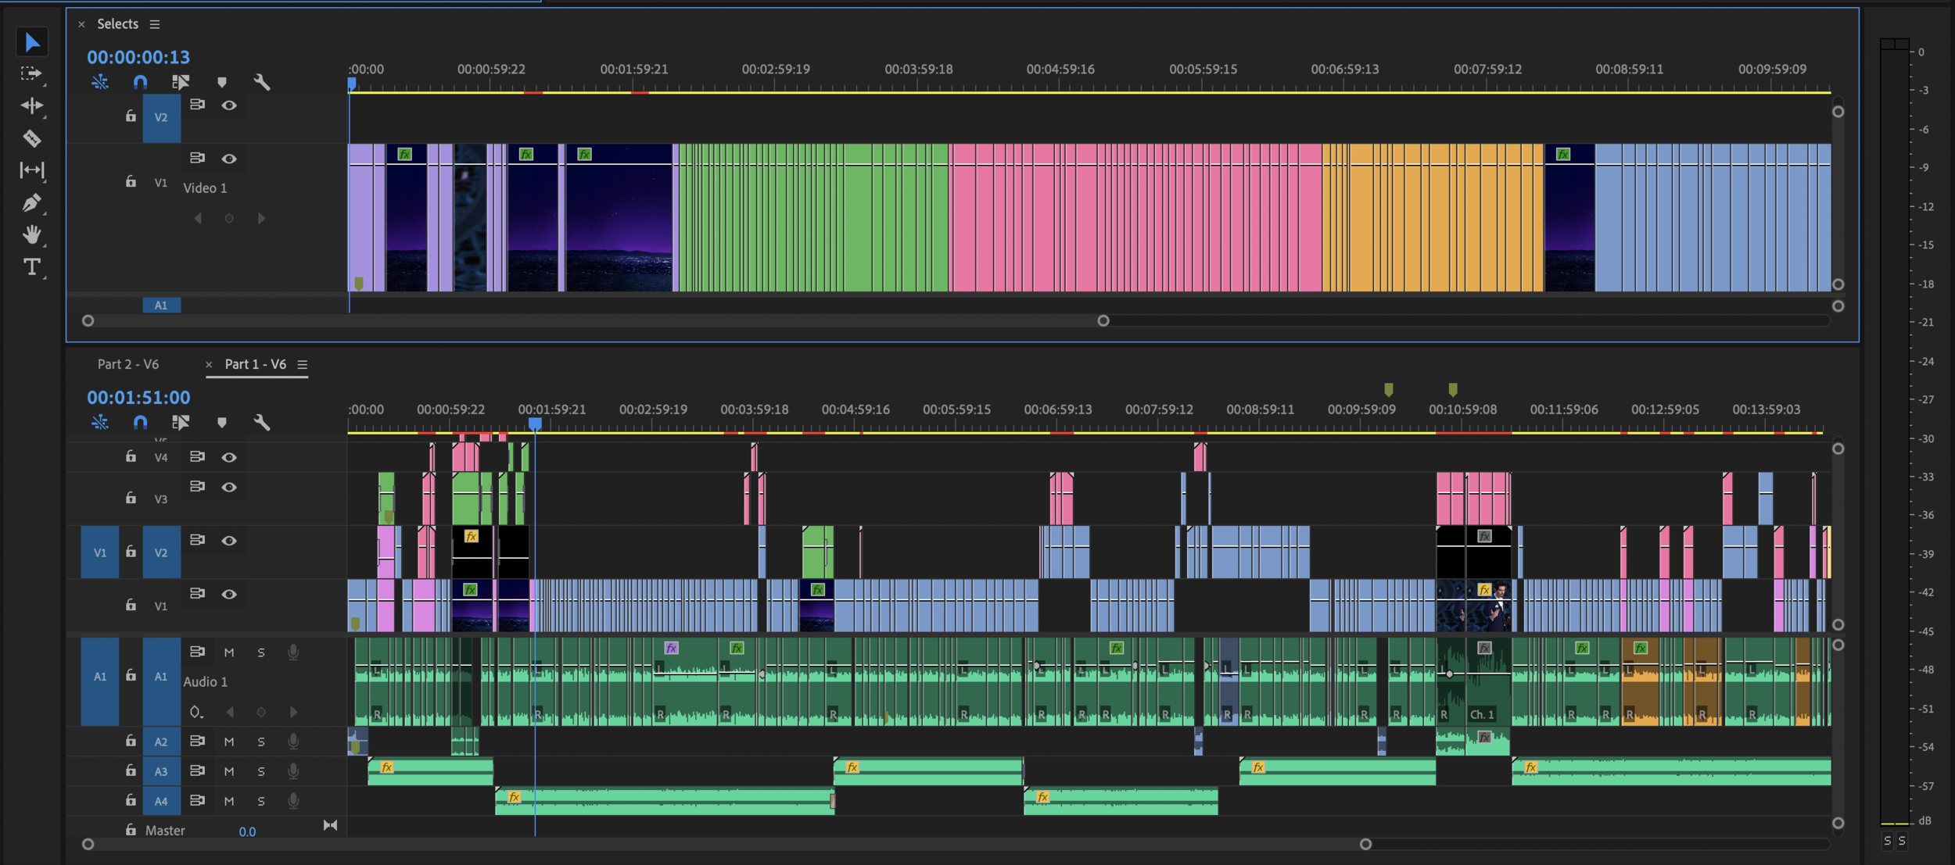Viewport: 1955px width, 865px height.
Task: Go to next keyframe on Video 1
Action: click(261, 218)
